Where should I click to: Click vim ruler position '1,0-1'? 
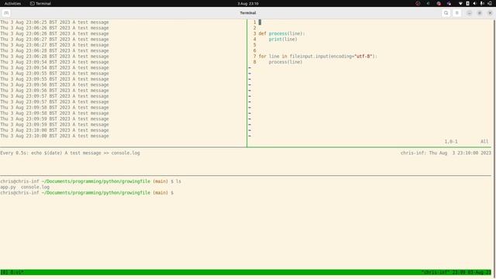pyautogui.click(x=451, y=141)
